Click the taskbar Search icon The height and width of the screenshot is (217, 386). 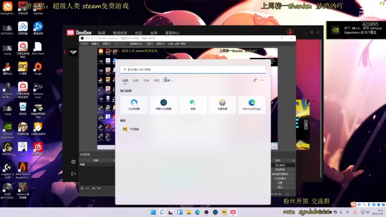click(x=162, y=212)
